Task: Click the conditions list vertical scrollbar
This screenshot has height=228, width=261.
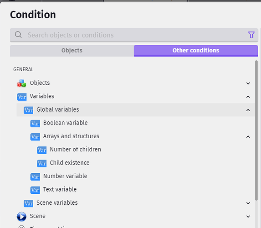Action: tap(256, 130)
